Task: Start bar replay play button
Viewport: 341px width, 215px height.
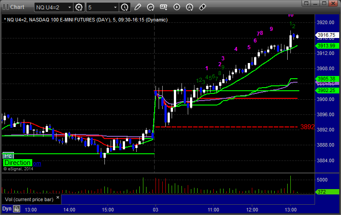Action: coord(177,7)
